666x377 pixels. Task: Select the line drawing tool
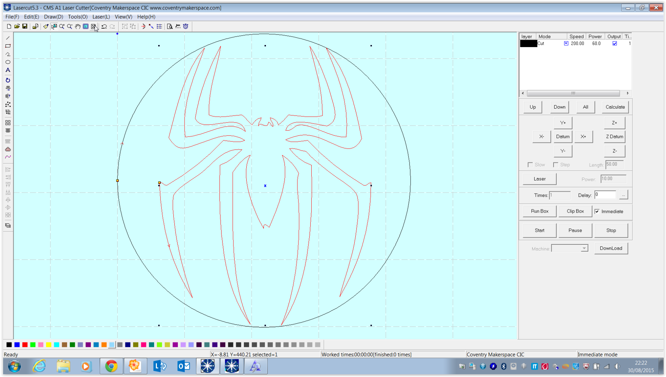8,38
